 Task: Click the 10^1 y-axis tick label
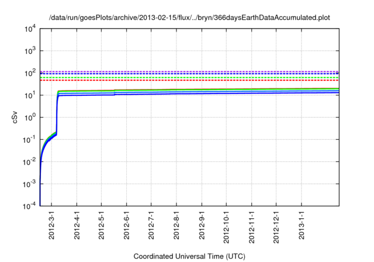30,95
